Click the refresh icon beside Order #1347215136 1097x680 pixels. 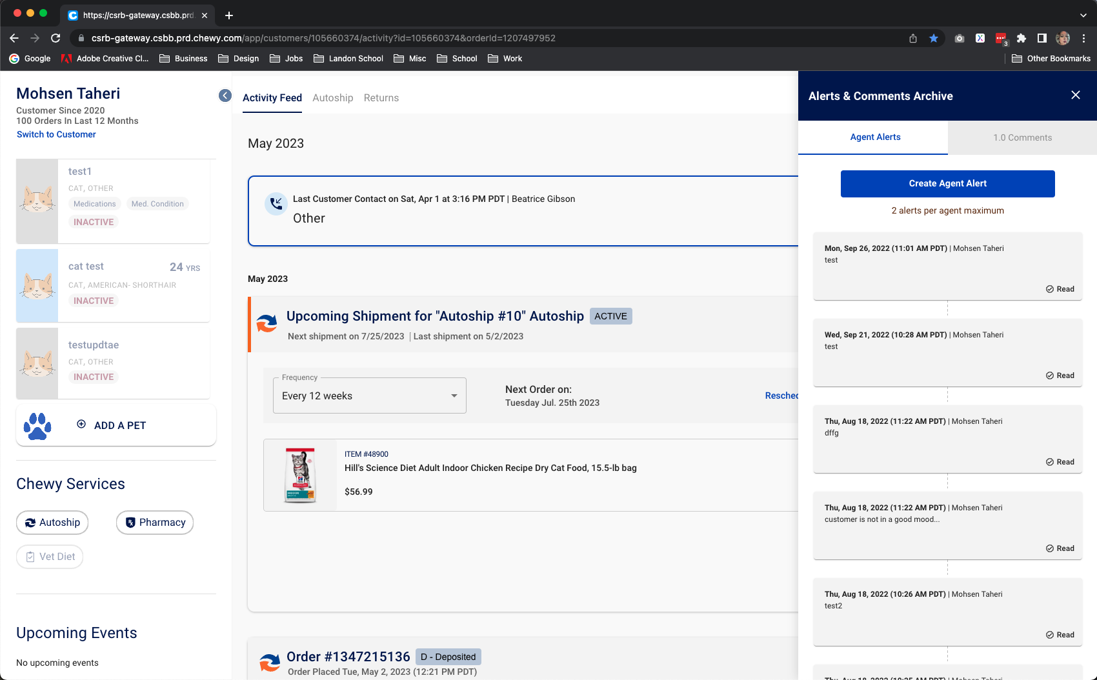click(x=270, y=663)
